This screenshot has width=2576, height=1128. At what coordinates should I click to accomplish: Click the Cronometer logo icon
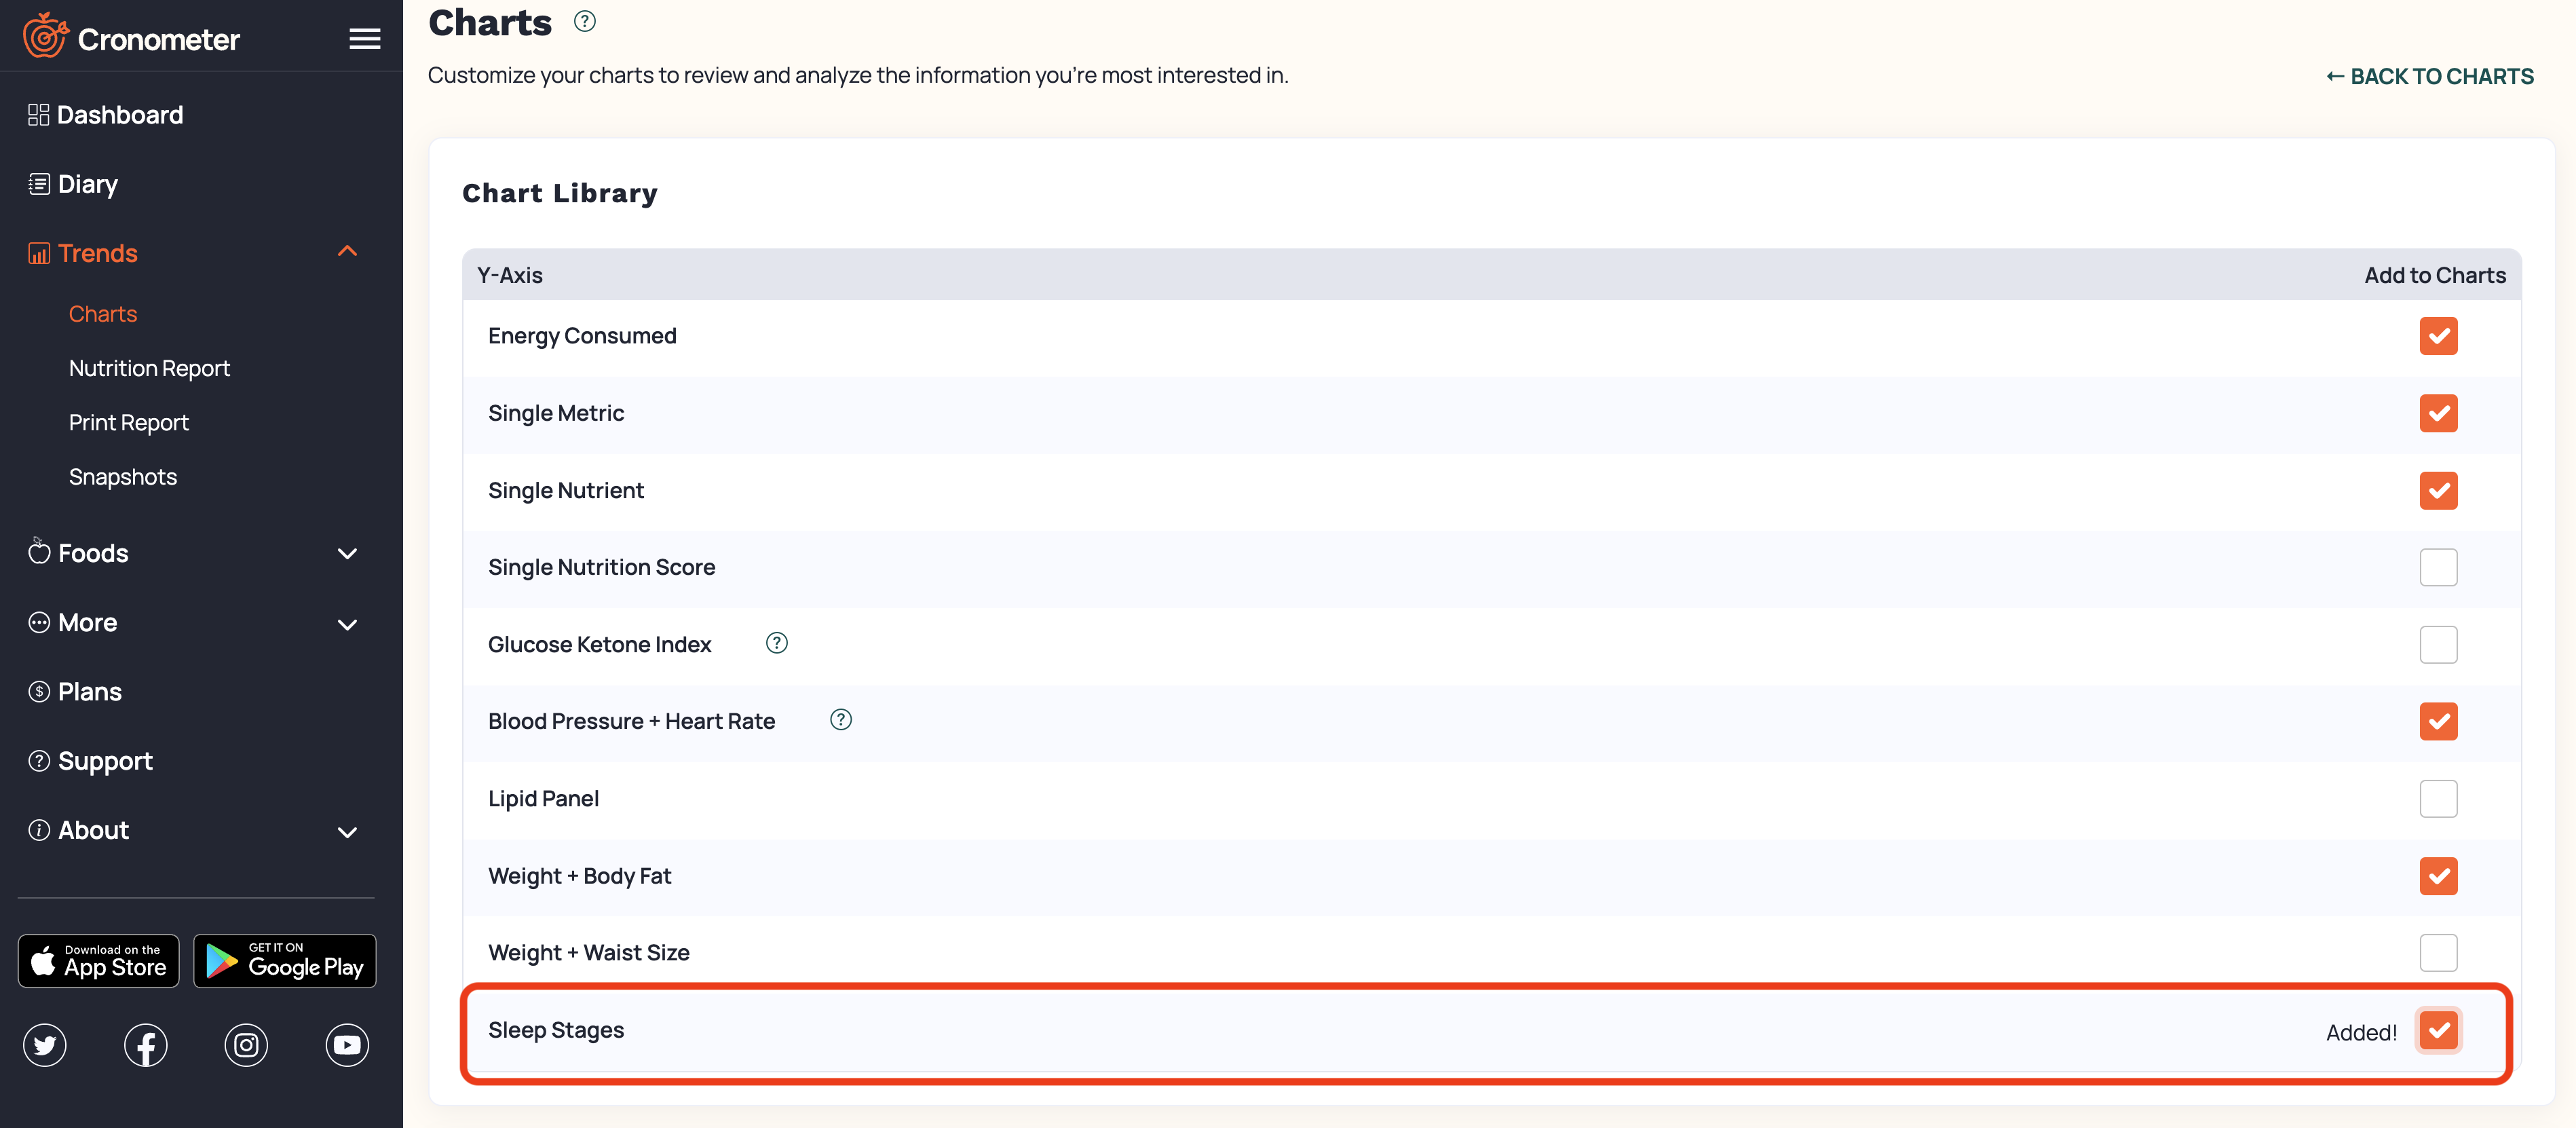pos(45,36)
